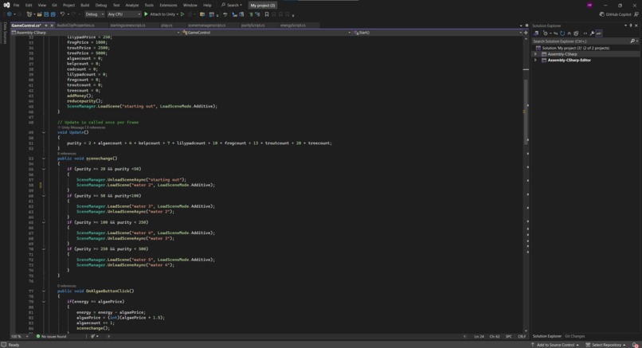Click the Solution Explorer bottom tab
The width and height of the screenshot is (642, 348).
(546, 336)
